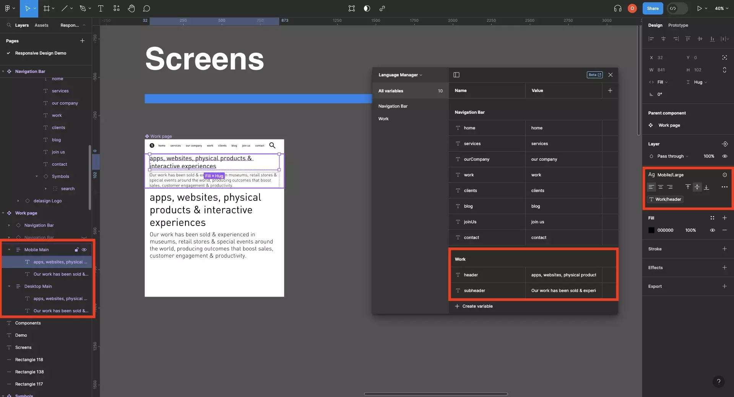
Task: Click the Work/header variable chip
Action: coord(665,199)
